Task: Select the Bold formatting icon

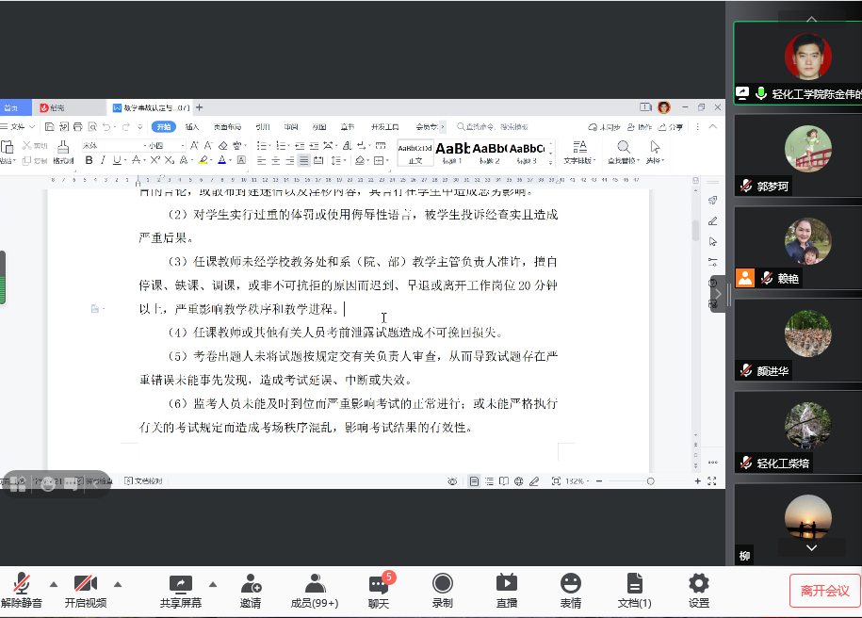Action: 89,159
